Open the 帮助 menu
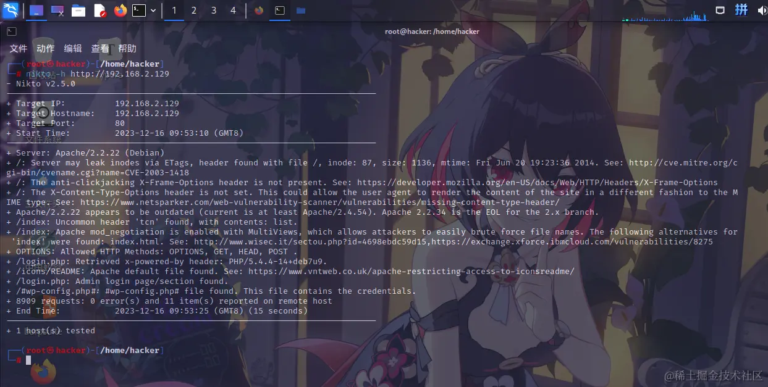Image resolution: width=768 pixels, height=387 pixels. [x=127, y=49]
